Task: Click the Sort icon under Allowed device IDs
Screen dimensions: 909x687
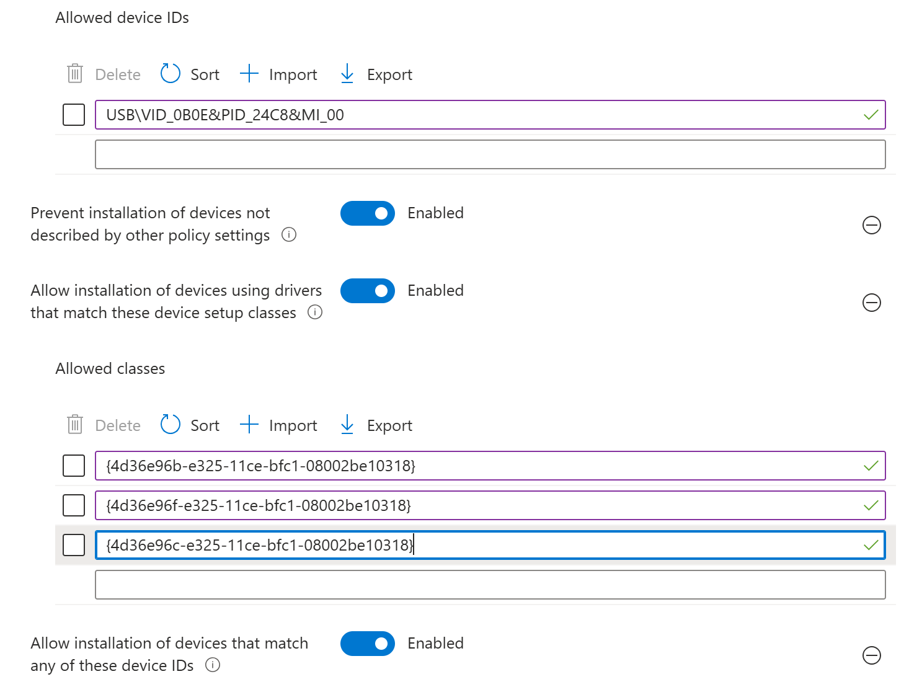Action: click(x=170, y=74)
